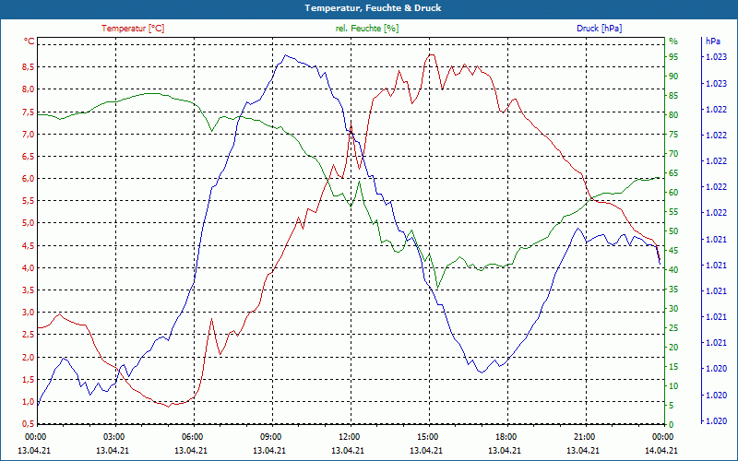Click the green "70" humidity axis tick
This screenshot has height=461, width=738.
pyautogui.click(x=673, y=154)
